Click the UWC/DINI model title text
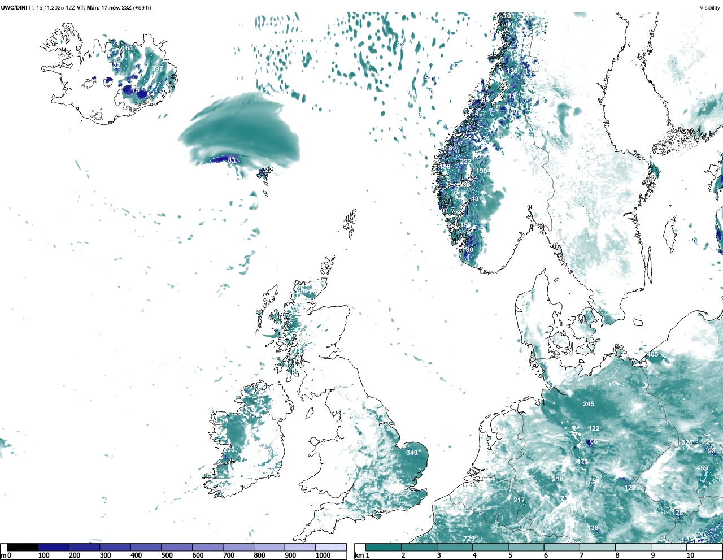Screen dimensions: 723x560 click(x=14, y=8)
